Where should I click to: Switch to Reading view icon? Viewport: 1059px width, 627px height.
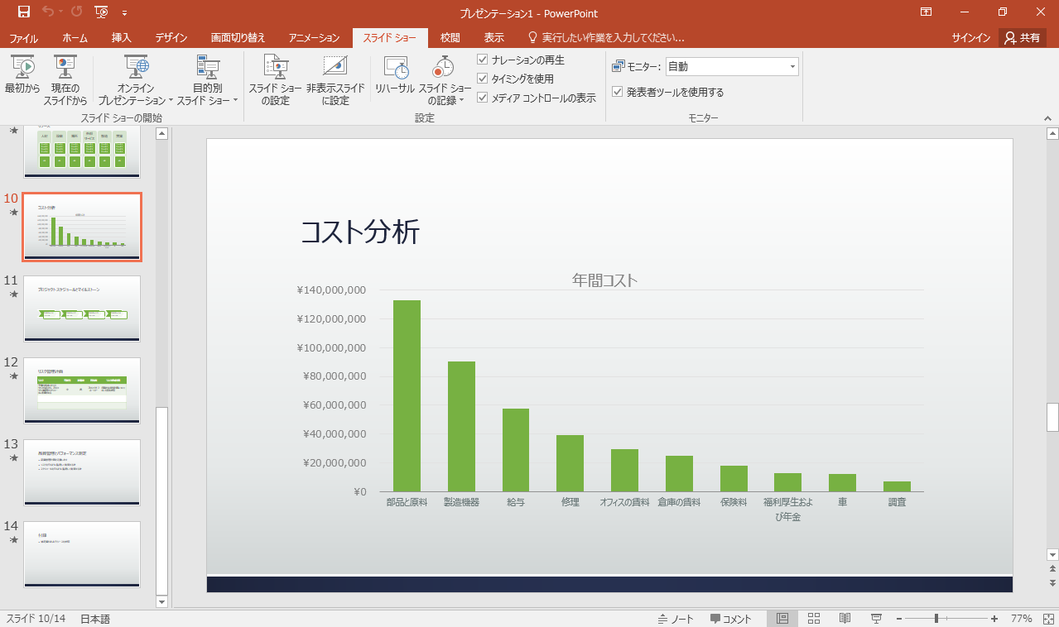click(845, 619)
